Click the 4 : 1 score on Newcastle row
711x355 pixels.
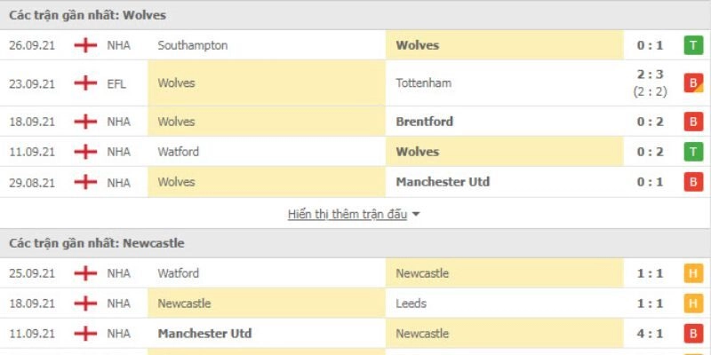pos(650,334)
